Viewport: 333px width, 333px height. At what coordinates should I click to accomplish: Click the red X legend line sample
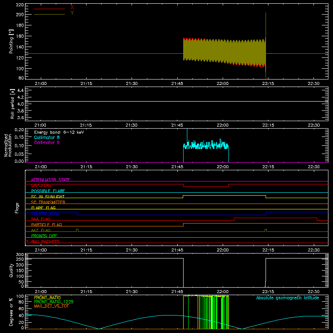[x=50, y=9]
